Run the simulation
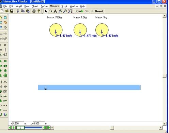Screen dimensions: 169x133 click(x=79, y=11)
